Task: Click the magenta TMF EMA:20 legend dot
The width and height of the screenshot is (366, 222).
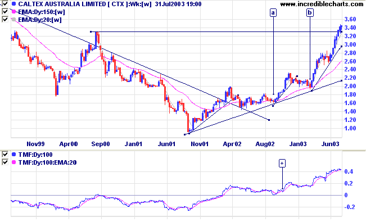Action: (13, 162)
